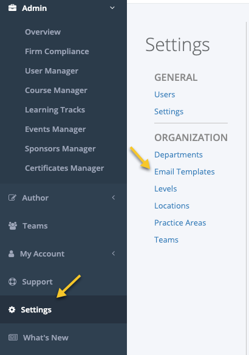
Task: Open the Levels link
Action: point(166,189)
